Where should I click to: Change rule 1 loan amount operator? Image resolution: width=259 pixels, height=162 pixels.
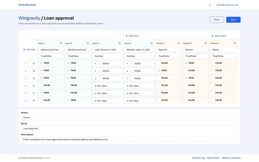click(x=96, y=64)
